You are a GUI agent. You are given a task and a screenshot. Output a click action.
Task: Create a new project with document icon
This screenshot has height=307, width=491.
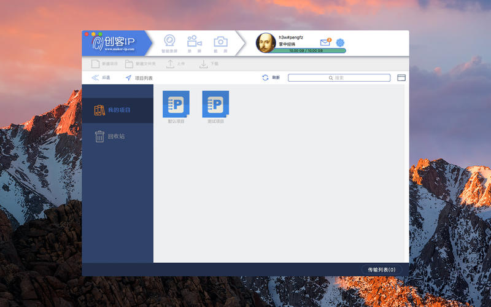pos(104,64)
